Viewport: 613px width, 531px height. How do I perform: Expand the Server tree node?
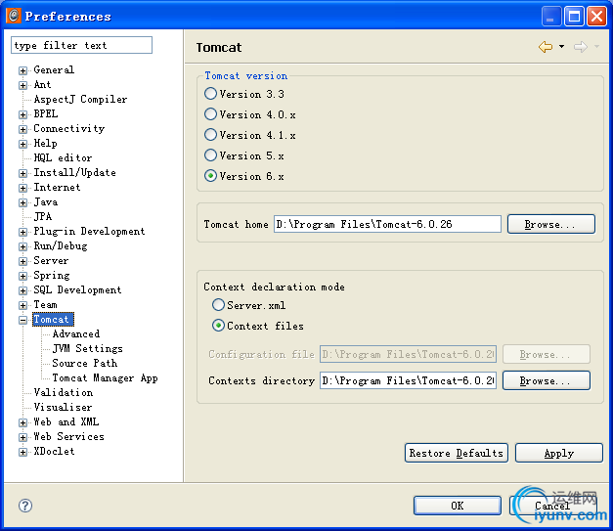click(x=23, y=261)
